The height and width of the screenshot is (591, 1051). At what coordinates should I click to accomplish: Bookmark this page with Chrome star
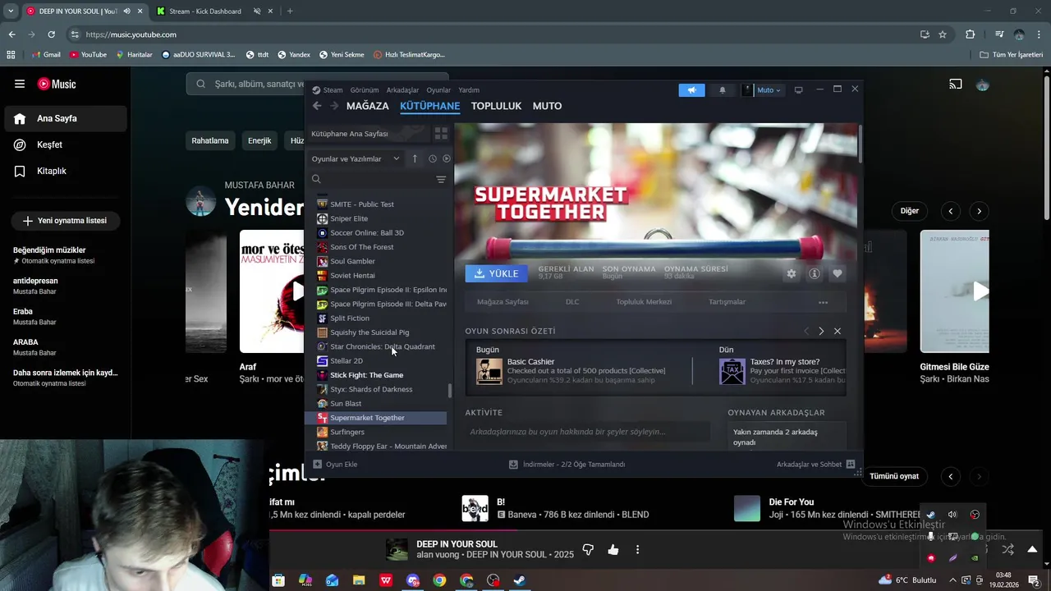pyautogui.click(x=943, y=34)
